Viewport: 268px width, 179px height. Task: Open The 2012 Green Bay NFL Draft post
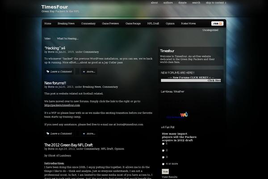click(x=68, y=145)
